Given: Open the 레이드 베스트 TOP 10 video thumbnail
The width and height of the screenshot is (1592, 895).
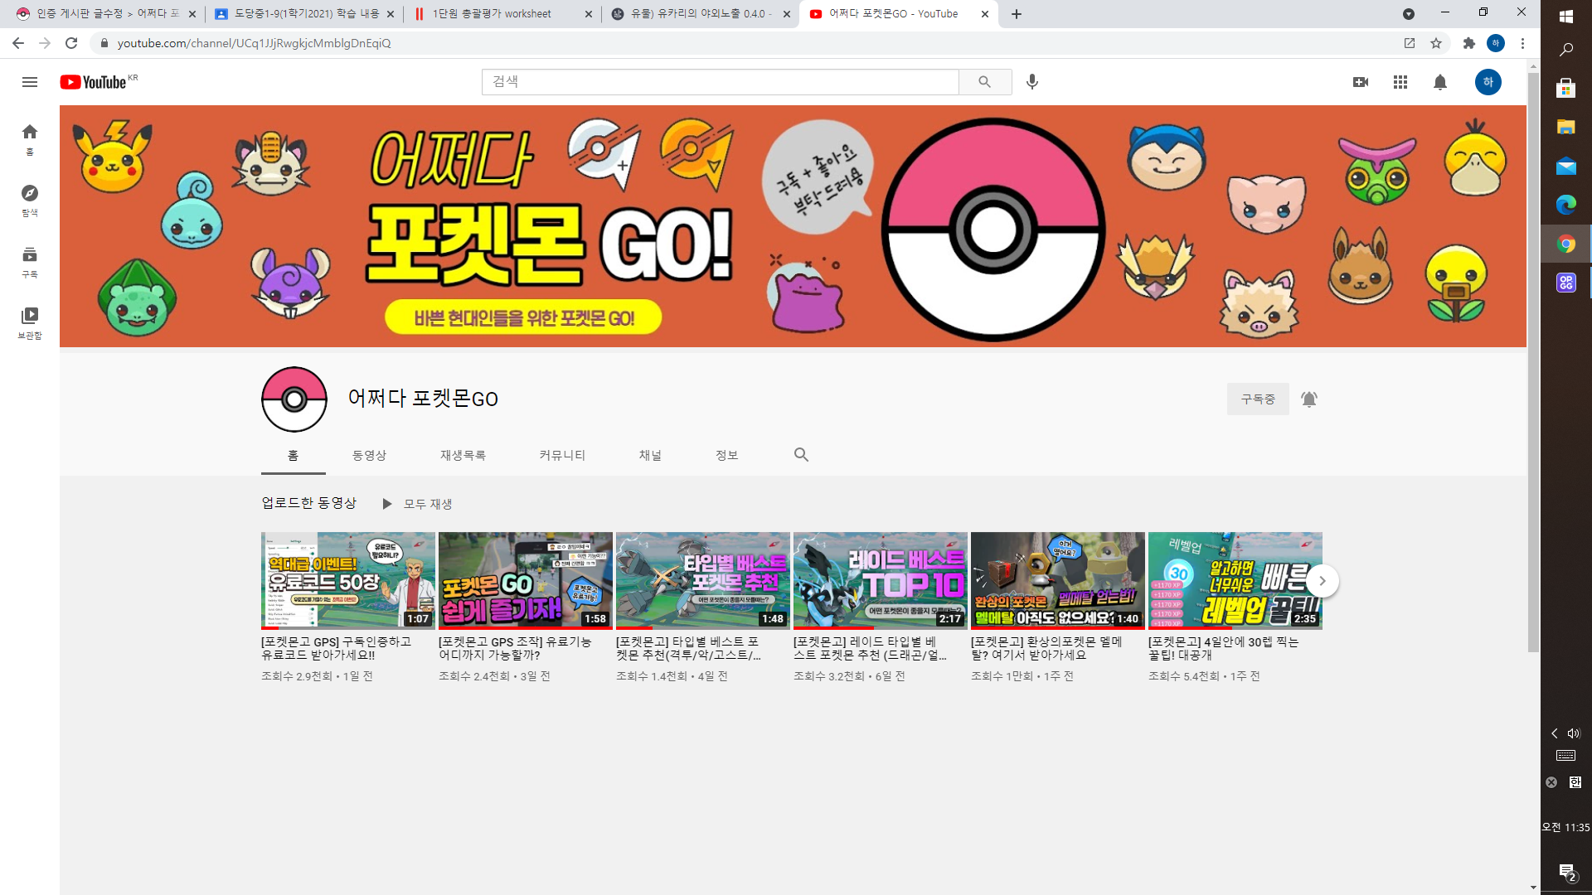Looking at the screenshot, I should point(880,580).
